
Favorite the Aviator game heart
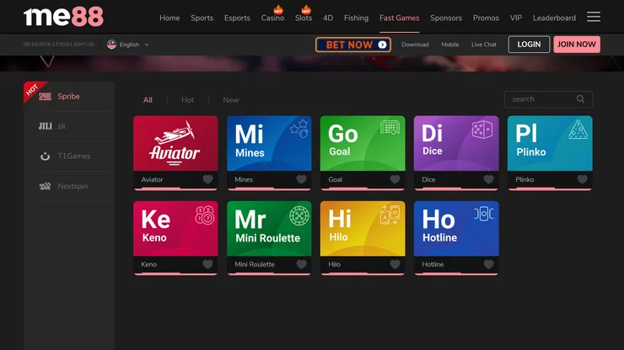(x=207, y=179)
